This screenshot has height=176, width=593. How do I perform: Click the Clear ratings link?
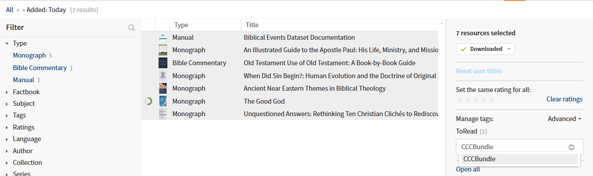click(x=564, y=99)
